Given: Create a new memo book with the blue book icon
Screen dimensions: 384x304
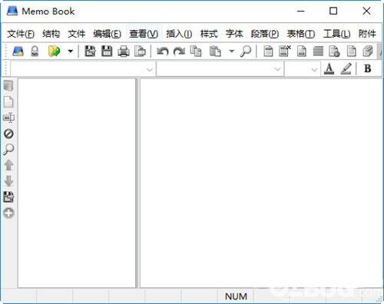Looking at the screenshot, I should 18,51.
